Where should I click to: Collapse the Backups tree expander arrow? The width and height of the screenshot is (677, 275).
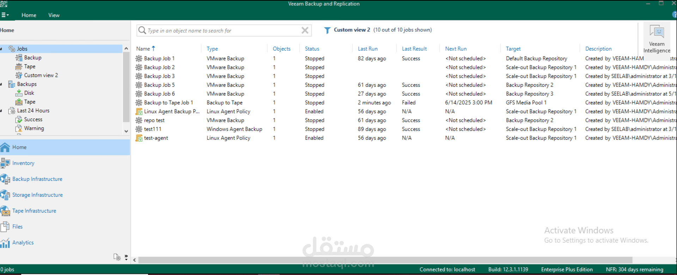(x=1, y=84)
